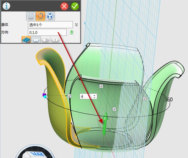Toggle the right pattern instance checkbox
Viewport: 188px width, 158px height.
(145, 99)
